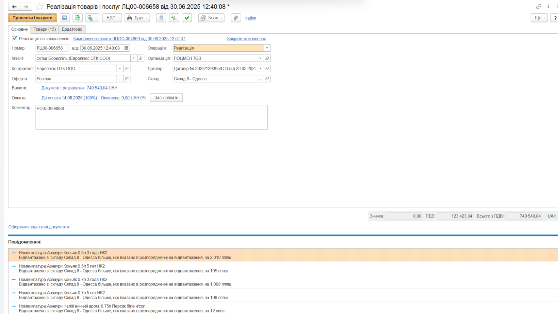Click in the Коментар text area
The image size is (558, 314).
[x=152, y=117]
